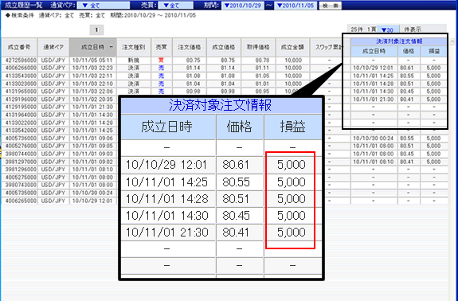The image size is (458, 301).
Task: Click the 取得価格 column header
Action: (258, 47)
